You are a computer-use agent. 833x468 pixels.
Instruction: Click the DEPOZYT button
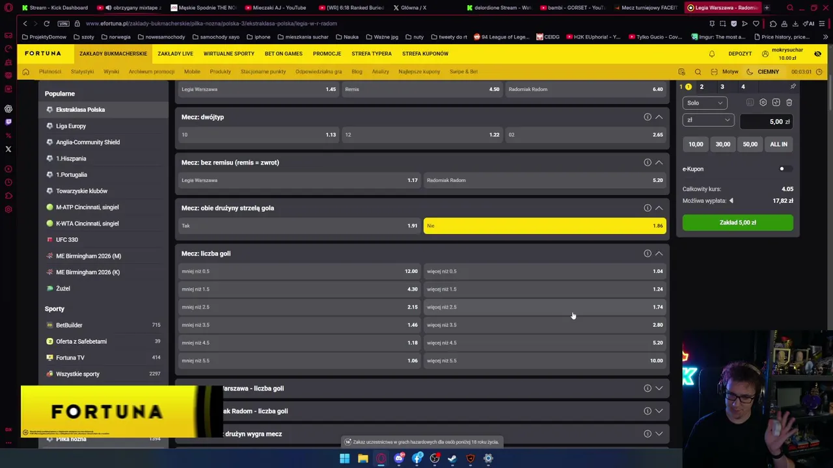point(740,54)
